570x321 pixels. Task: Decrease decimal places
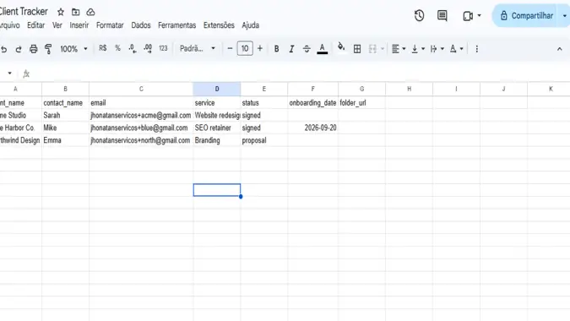(133, 48)
